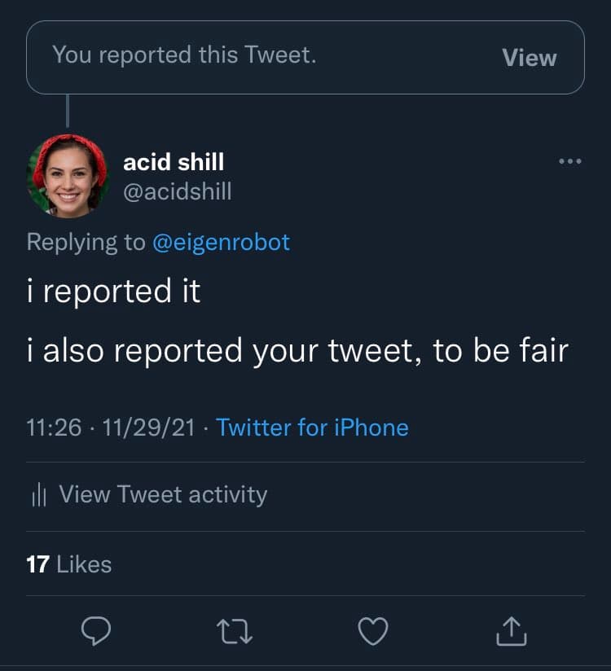
Task: Open acid shill's profile picture
Action: click(x=68, y=176)
